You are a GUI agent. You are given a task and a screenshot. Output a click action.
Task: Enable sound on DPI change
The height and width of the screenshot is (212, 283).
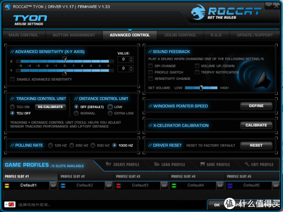point(150,66)
